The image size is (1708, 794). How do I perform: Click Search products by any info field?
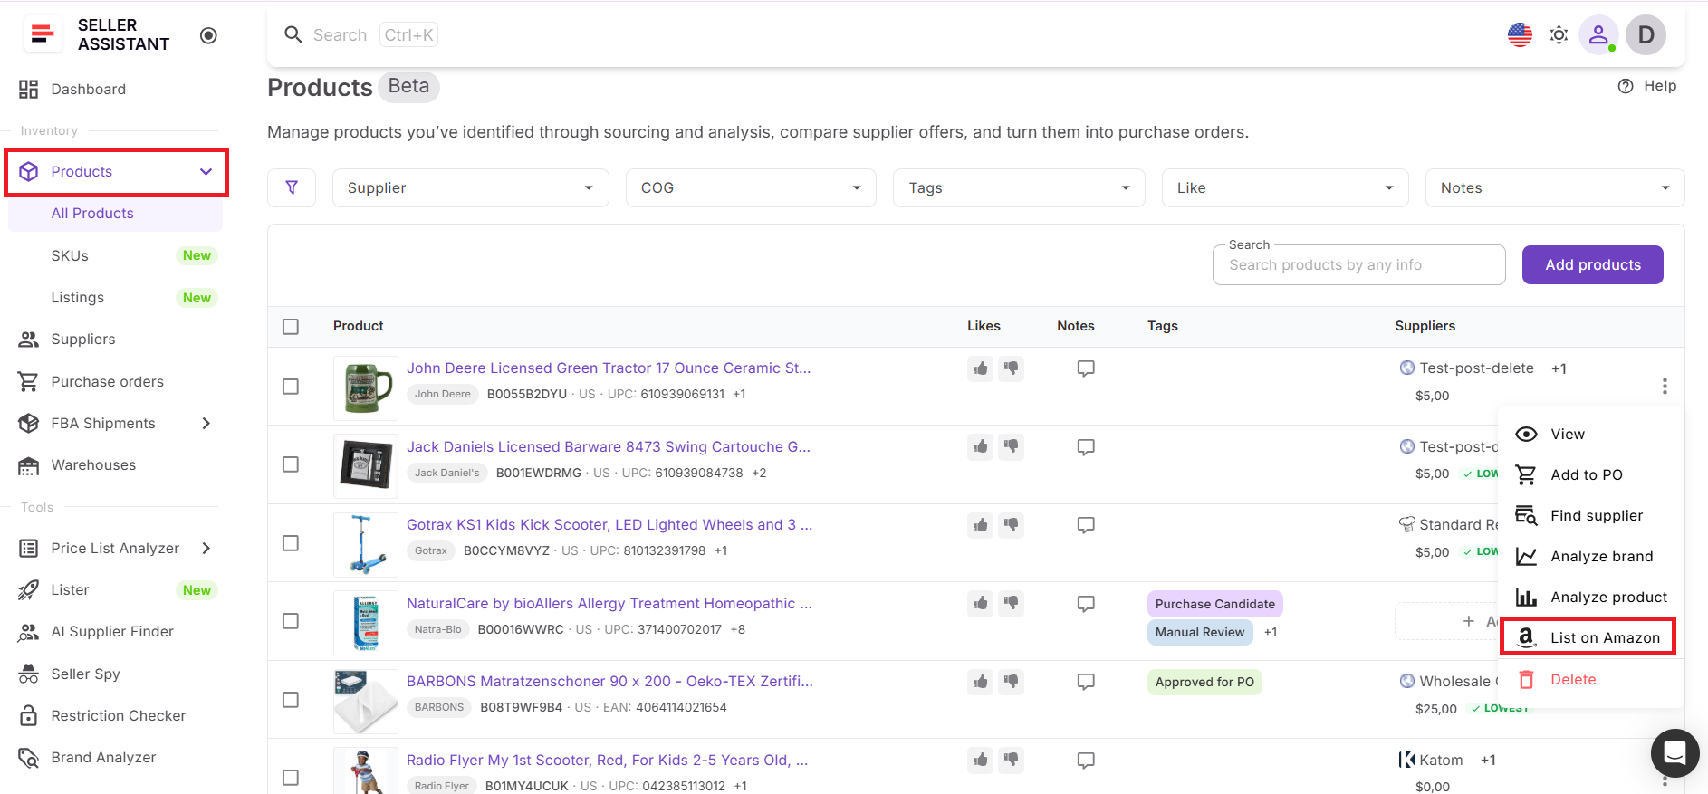click(x=1358, y=265)
